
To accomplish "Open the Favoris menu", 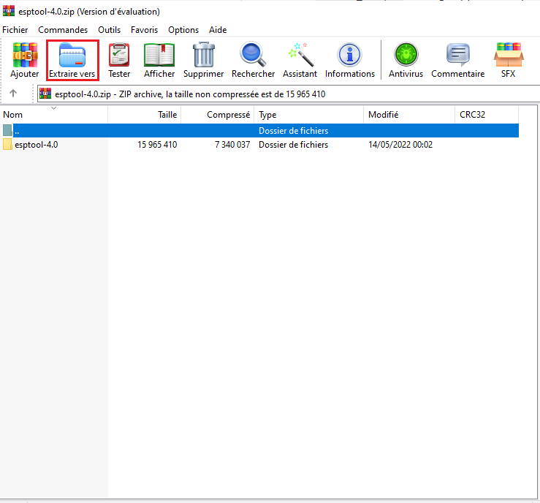I will point(144,30).
